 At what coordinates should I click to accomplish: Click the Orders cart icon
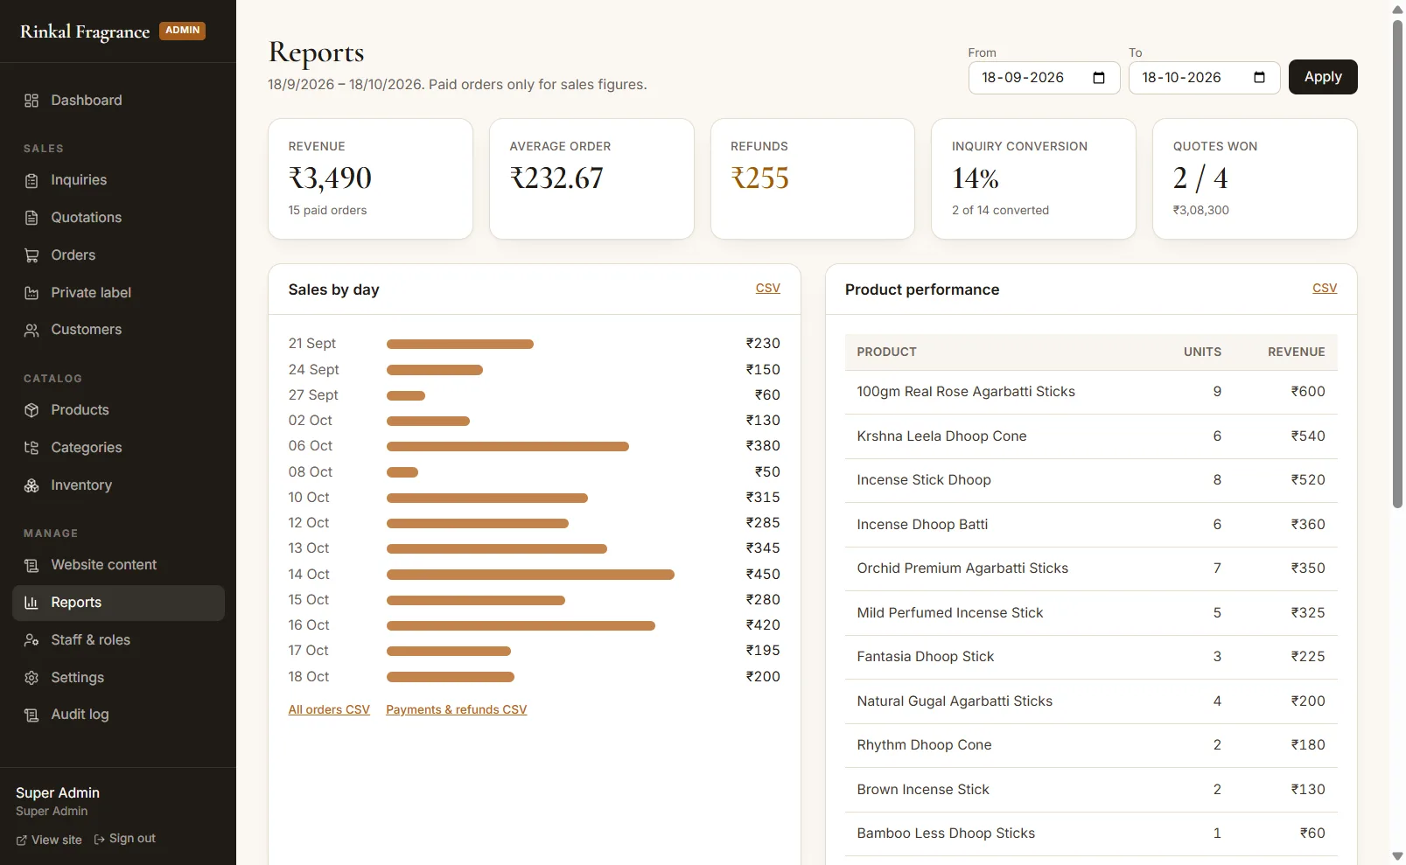[x=31, y=255]
